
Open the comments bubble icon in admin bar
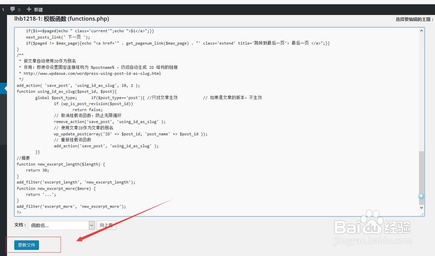[x=13, y=9]
